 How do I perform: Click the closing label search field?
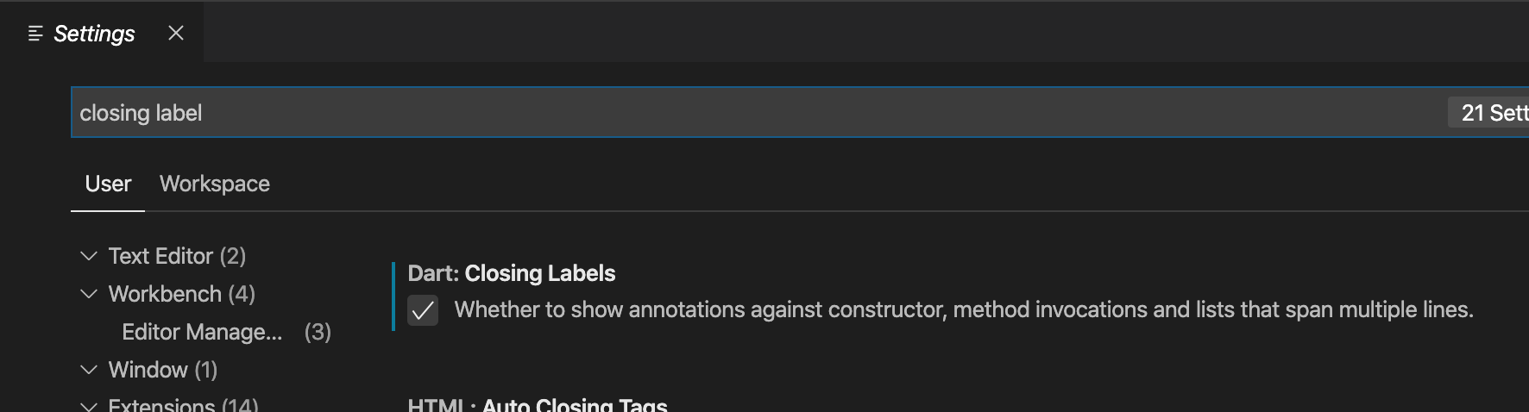click(x=759, y=113)
